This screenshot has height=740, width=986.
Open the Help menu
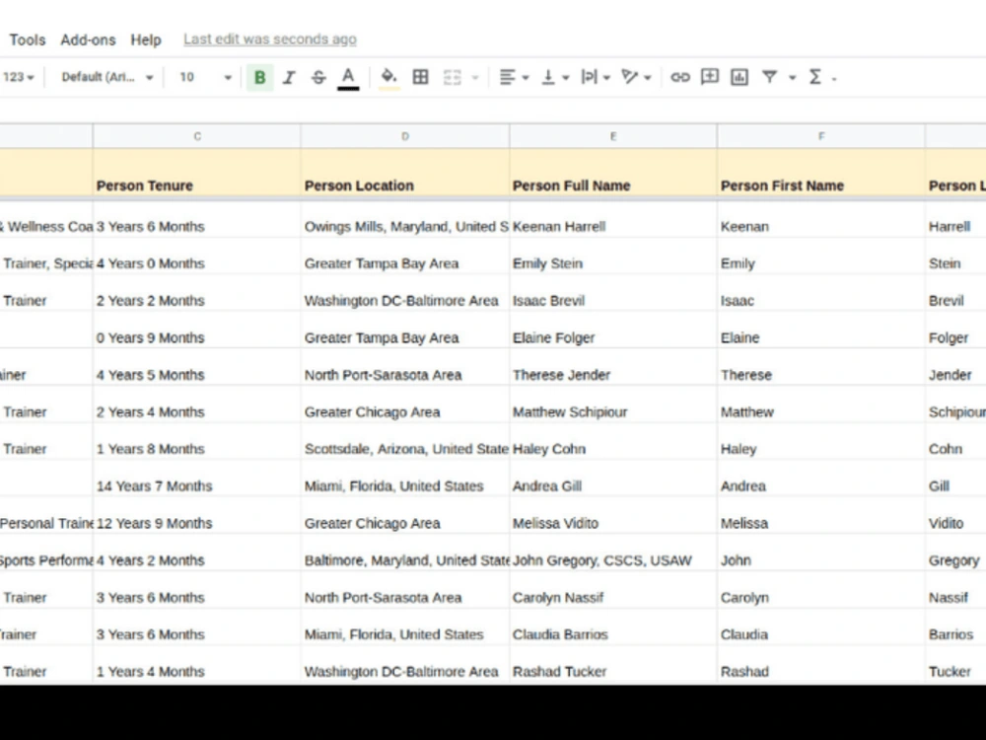coord(146,39)
